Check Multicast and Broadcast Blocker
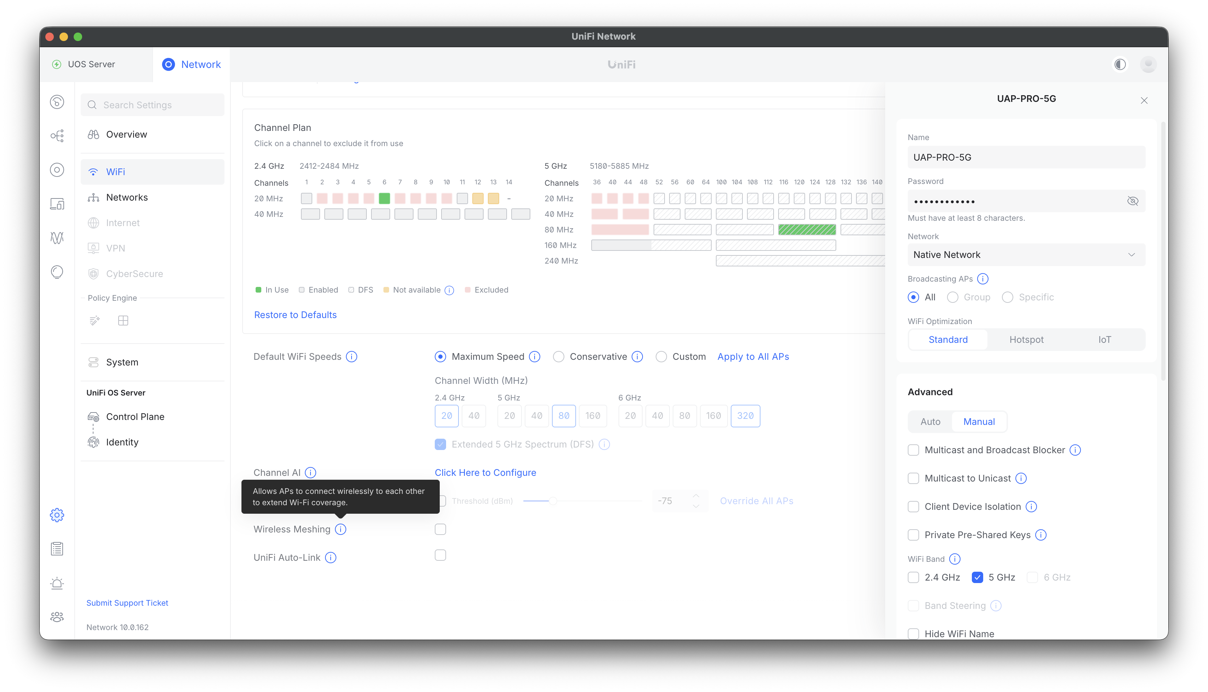The height and width of the screenshot is (692, 1208). [913, 450]
